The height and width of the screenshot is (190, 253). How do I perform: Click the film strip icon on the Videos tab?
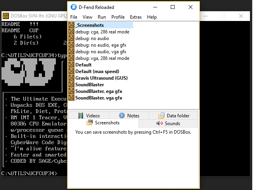pos(81,115)
